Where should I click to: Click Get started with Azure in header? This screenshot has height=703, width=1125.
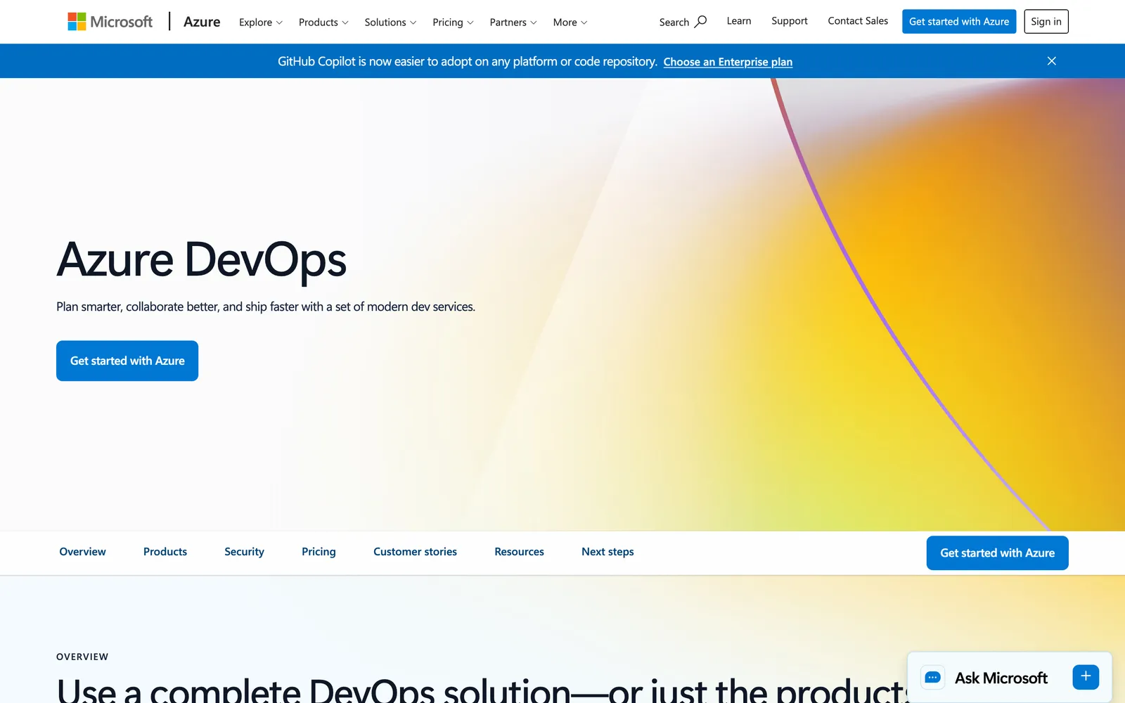959,22
